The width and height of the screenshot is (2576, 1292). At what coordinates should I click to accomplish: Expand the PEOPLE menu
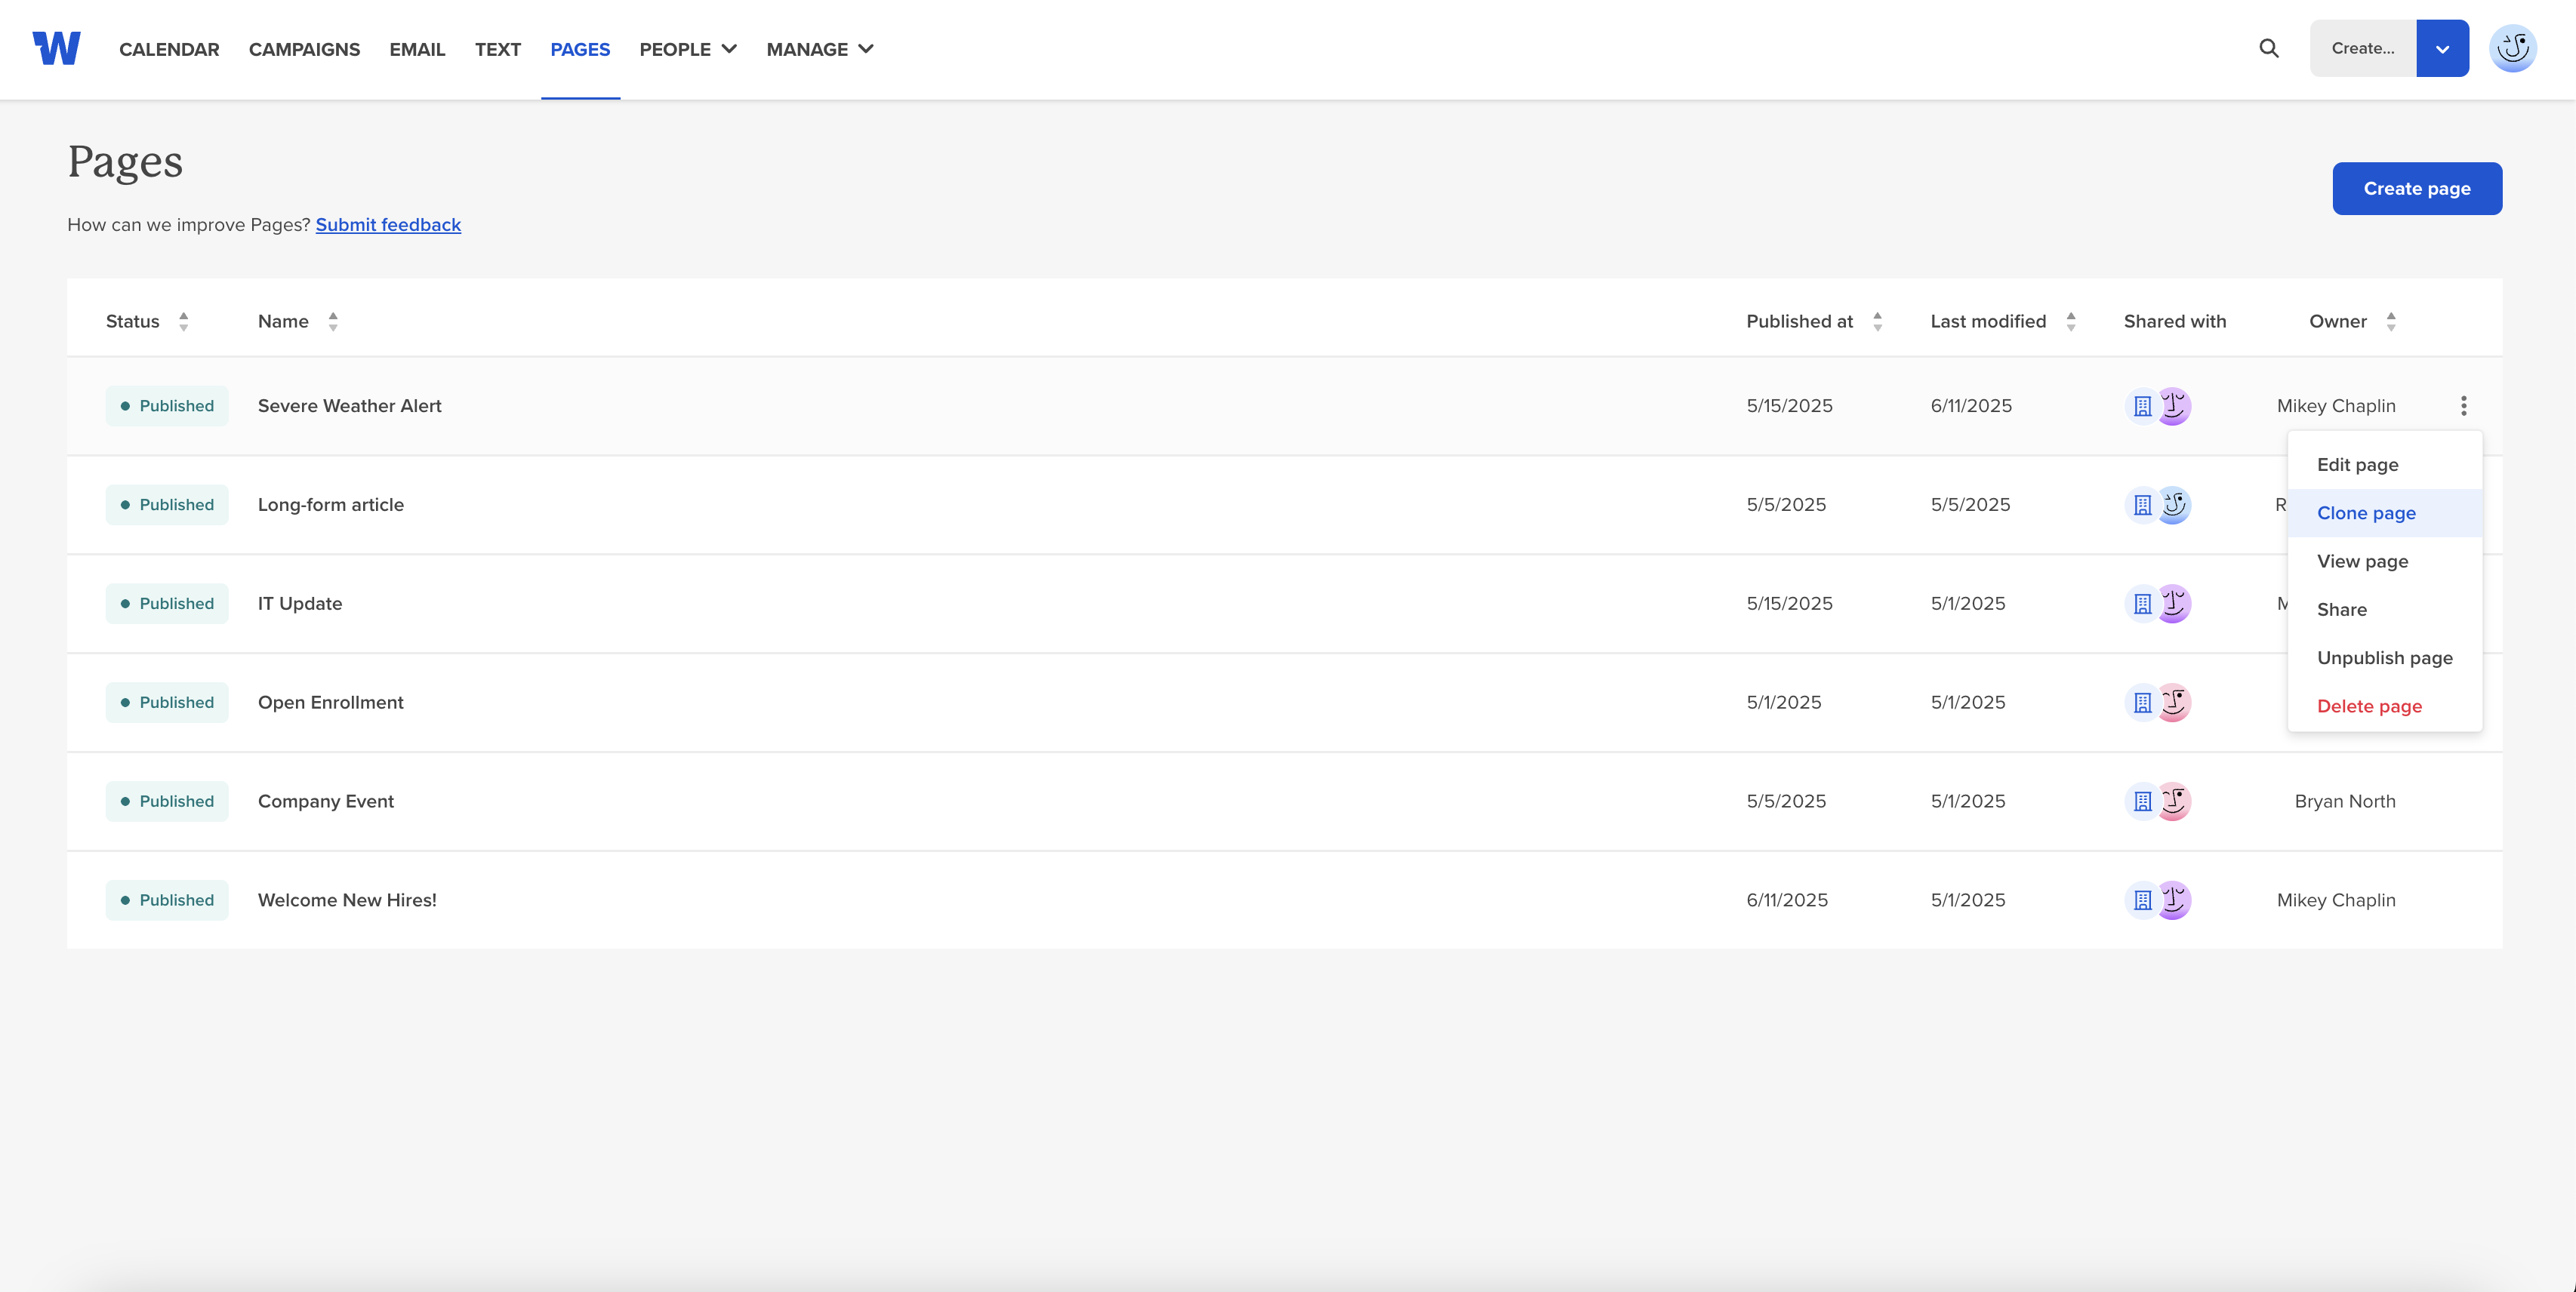[x=688, y=49]
